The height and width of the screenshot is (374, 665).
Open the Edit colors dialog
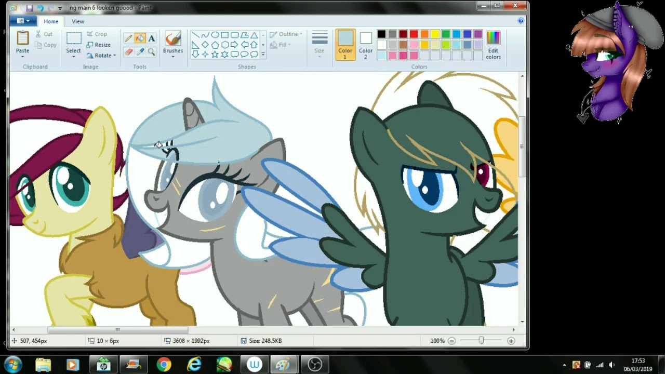(x=493, y=45)
